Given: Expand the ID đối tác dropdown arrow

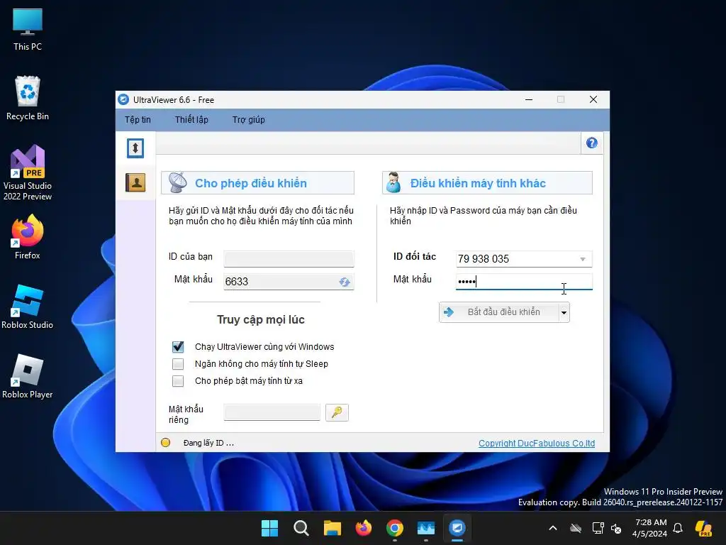Looking at the screenshot, I should (x=583, y=259).
